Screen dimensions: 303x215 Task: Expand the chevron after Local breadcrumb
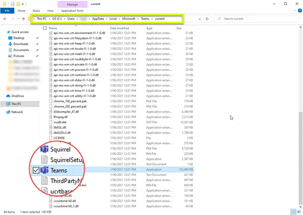[119, 19]
